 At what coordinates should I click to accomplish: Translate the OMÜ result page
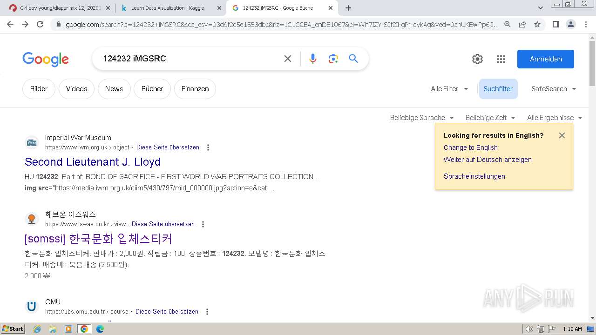[167, 312]
